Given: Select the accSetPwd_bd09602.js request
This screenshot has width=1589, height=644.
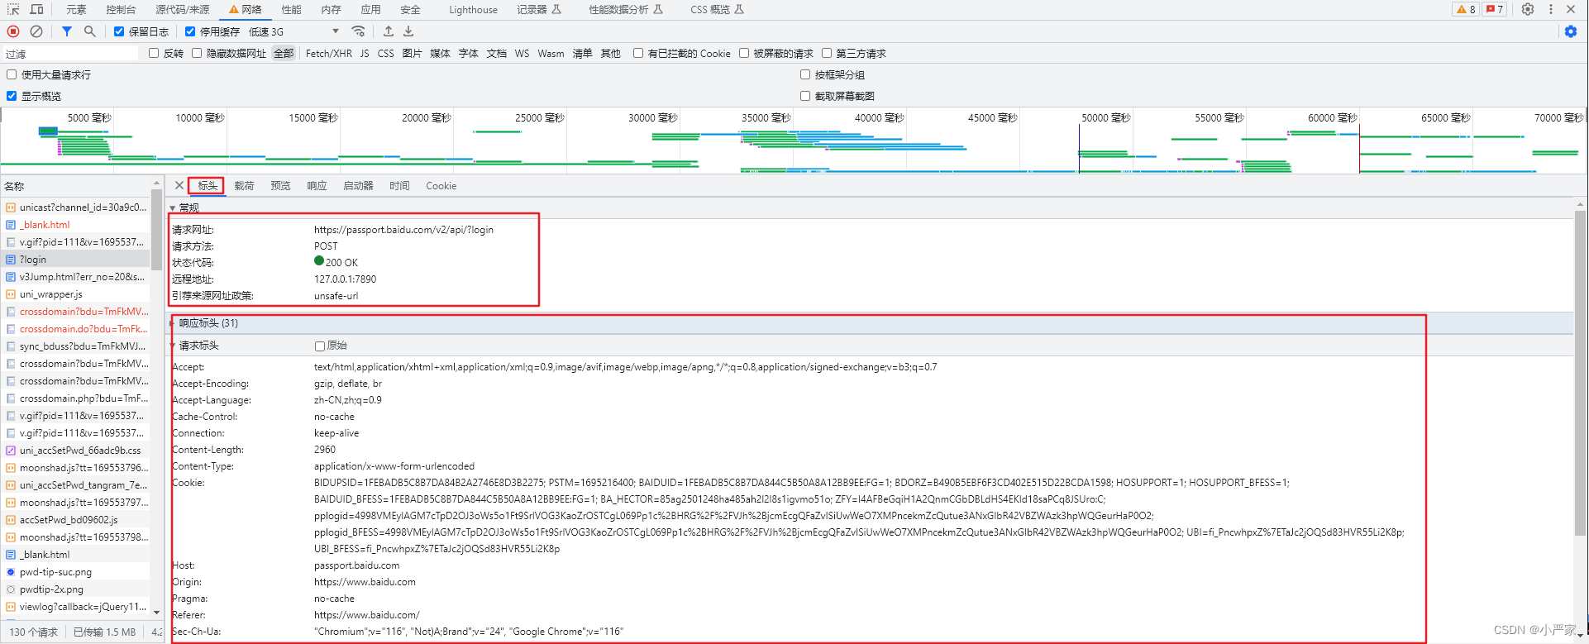Looking at the screenshot, I should [x=75, y=520].
